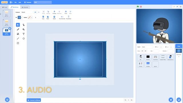Open the Tutorials menu
The image size is (183, 103).
pos(28,2)
